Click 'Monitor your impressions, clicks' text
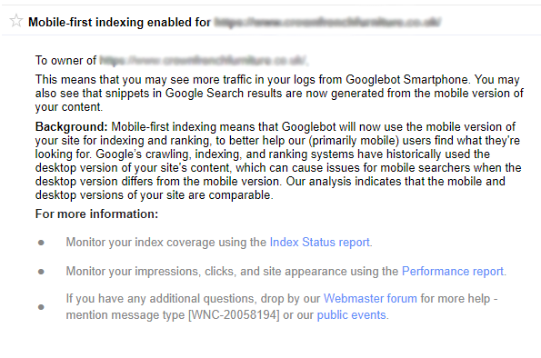The image size is (541, 358). coord(150,272)
